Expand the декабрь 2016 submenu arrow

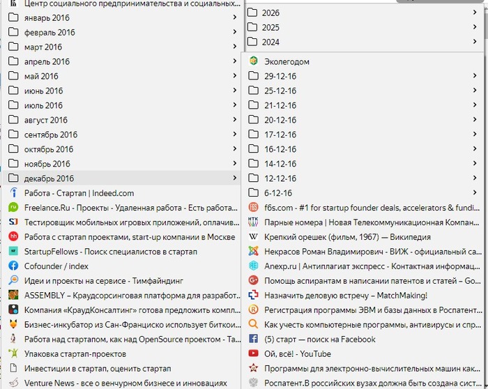(x=234, y=178)
